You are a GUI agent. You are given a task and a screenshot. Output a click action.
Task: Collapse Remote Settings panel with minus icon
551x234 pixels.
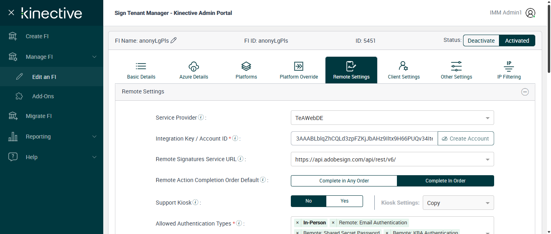(x=525, y=92)
